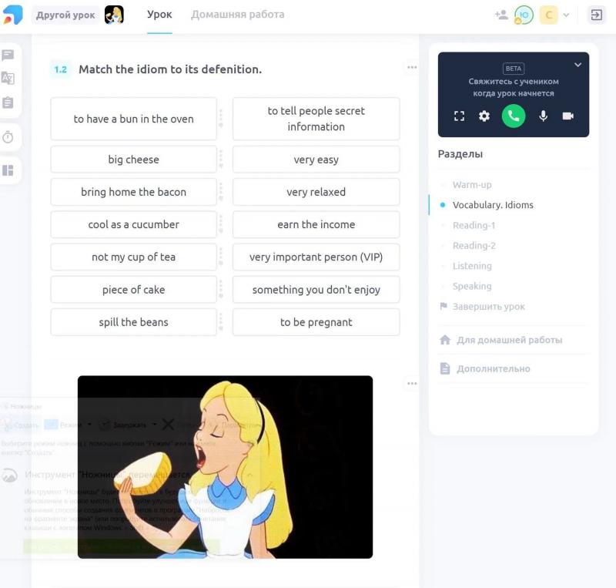Toggle the microphone in call panel
Viewport: 616px width, 588px height.
point(543,116)
